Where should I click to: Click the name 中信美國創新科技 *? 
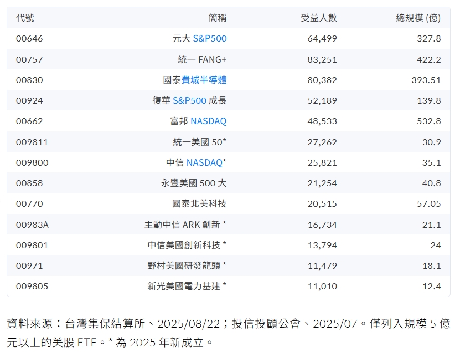[187, 245]
